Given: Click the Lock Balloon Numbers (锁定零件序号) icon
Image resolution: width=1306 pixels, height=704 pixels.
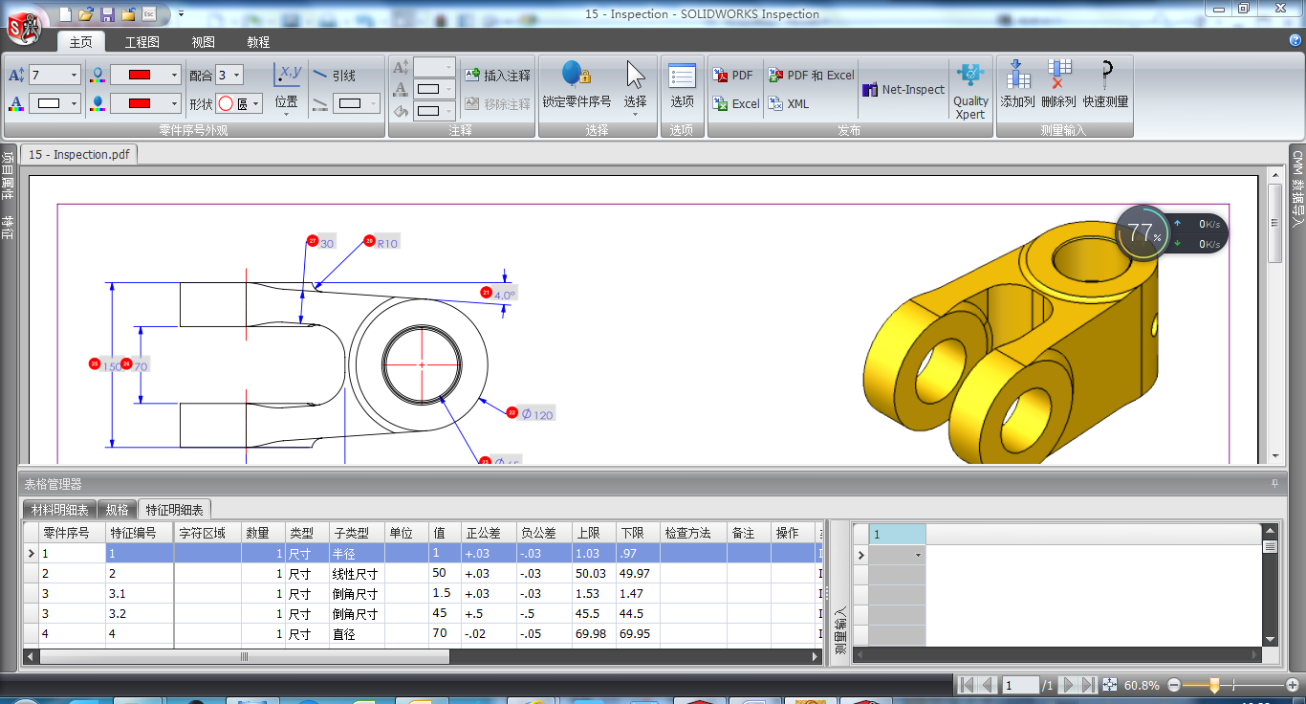Looking at the screenshot, I should tap(576, 76).
